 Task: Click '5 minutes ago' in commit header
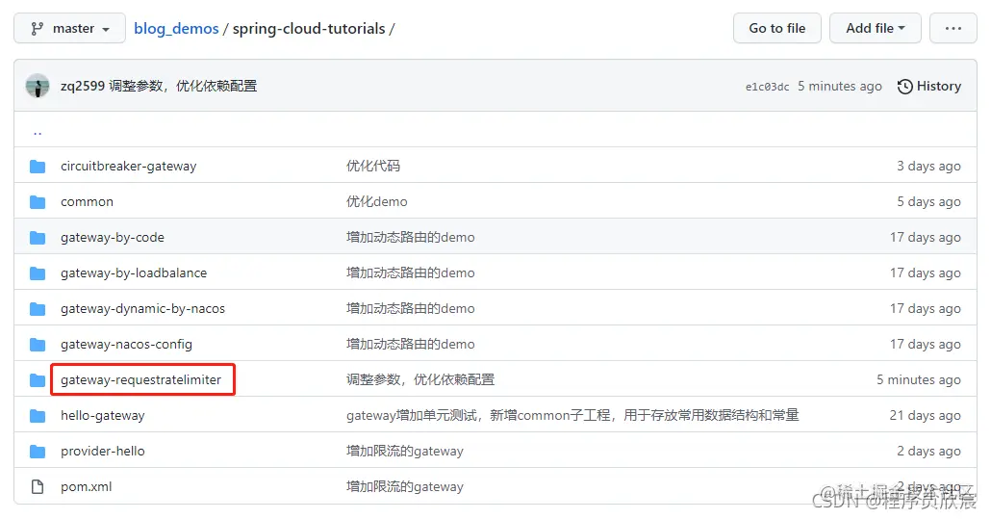click(x=839, y=86)
